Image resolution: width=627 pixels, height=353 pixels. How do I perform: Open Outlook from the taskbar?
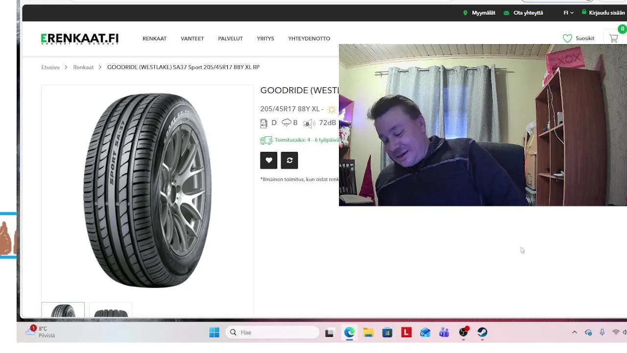click(x=425, y=332)
